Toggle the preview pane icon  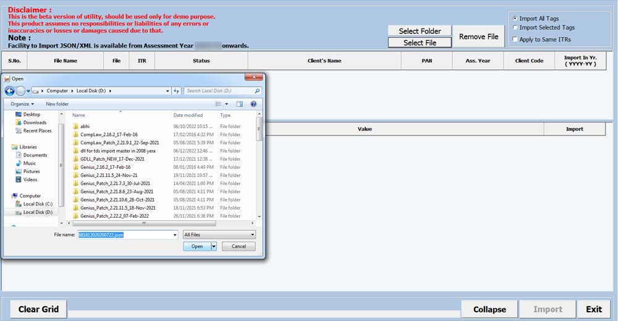(x=240, y=104)
